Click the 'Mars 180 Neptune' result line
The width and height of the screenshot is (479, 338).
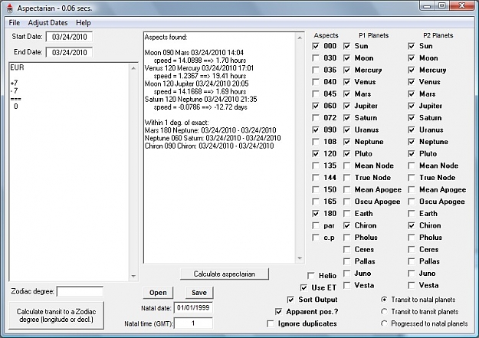click(210, 130)
